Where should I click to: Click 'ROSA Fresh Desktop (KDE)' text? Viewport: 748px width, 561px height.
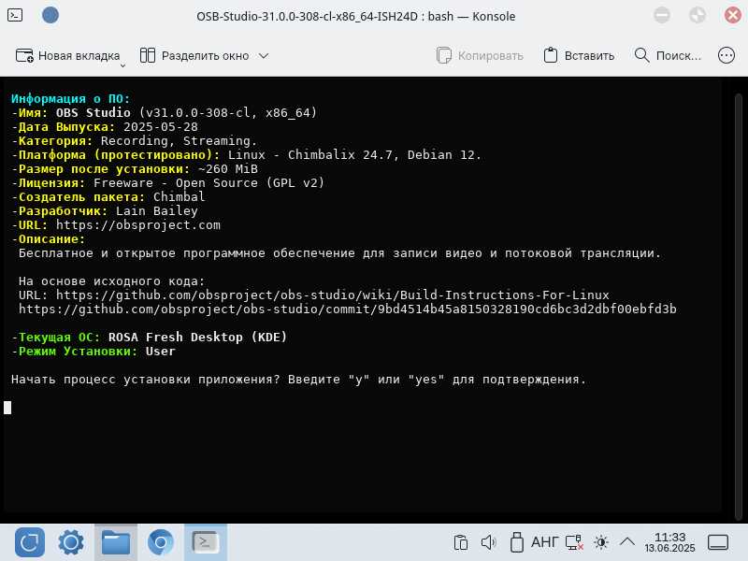[x=197, y=338]
